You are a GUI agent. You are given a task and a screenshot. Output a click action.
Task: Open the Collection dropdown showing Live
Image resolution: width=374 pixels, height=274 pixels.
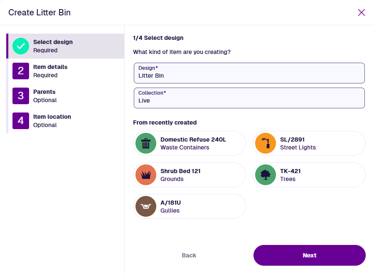(249, 98)
